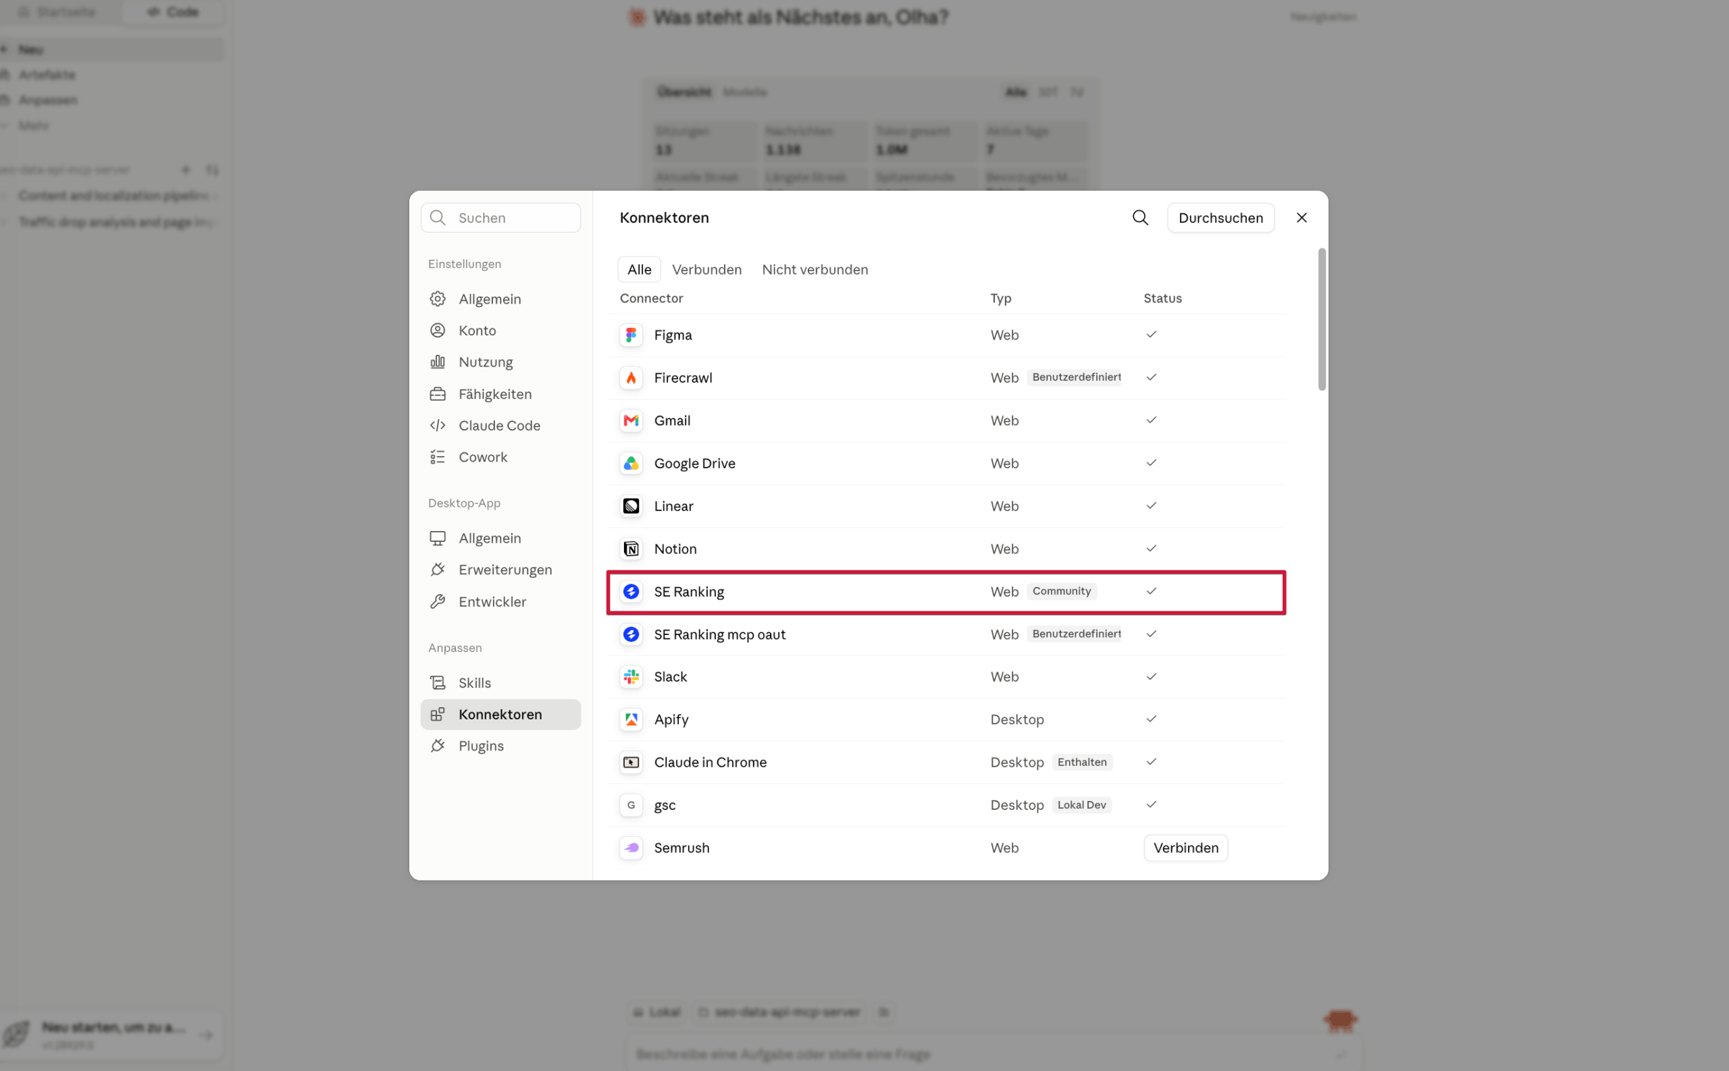Click the message input in the background window
1729x1071 pixels.
[x=993, y=1053]
